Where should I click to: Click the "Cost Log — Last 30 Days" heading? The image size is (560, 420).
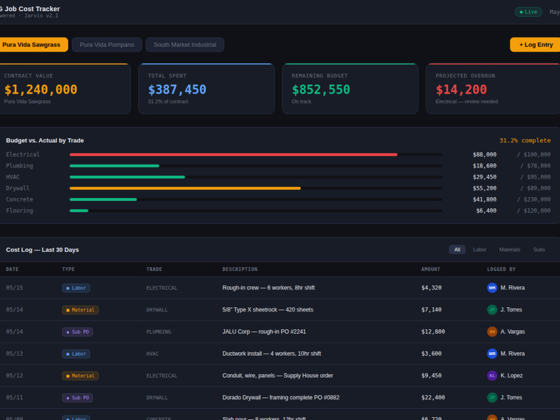click(x=43, y=250)
